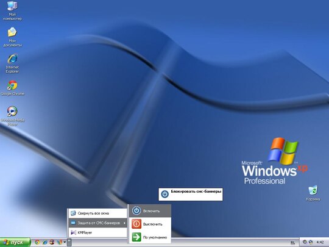Image resolution: width=329 pixels, height=247 pixels.
Task: Click the red power icon beside Выключить
Action: (x=136, y=224)
